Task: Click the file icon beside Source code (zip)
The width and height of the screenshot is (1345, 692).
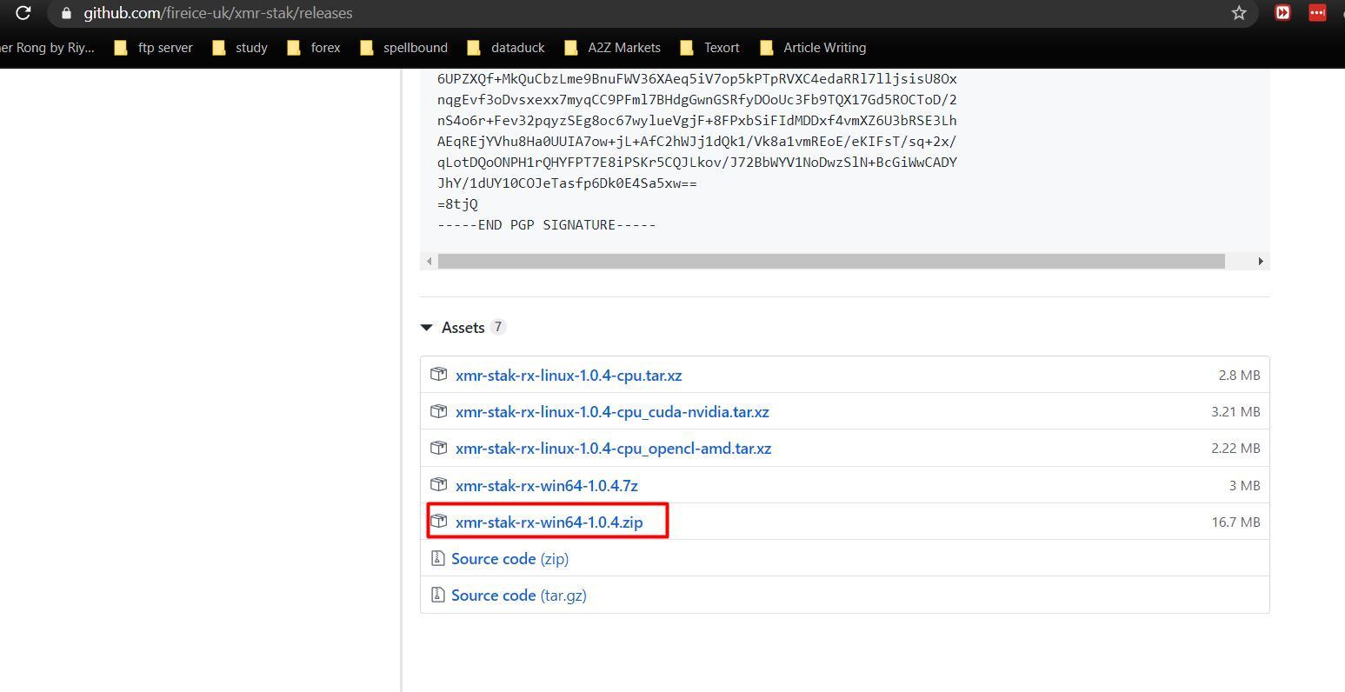Action: [438, 558]
